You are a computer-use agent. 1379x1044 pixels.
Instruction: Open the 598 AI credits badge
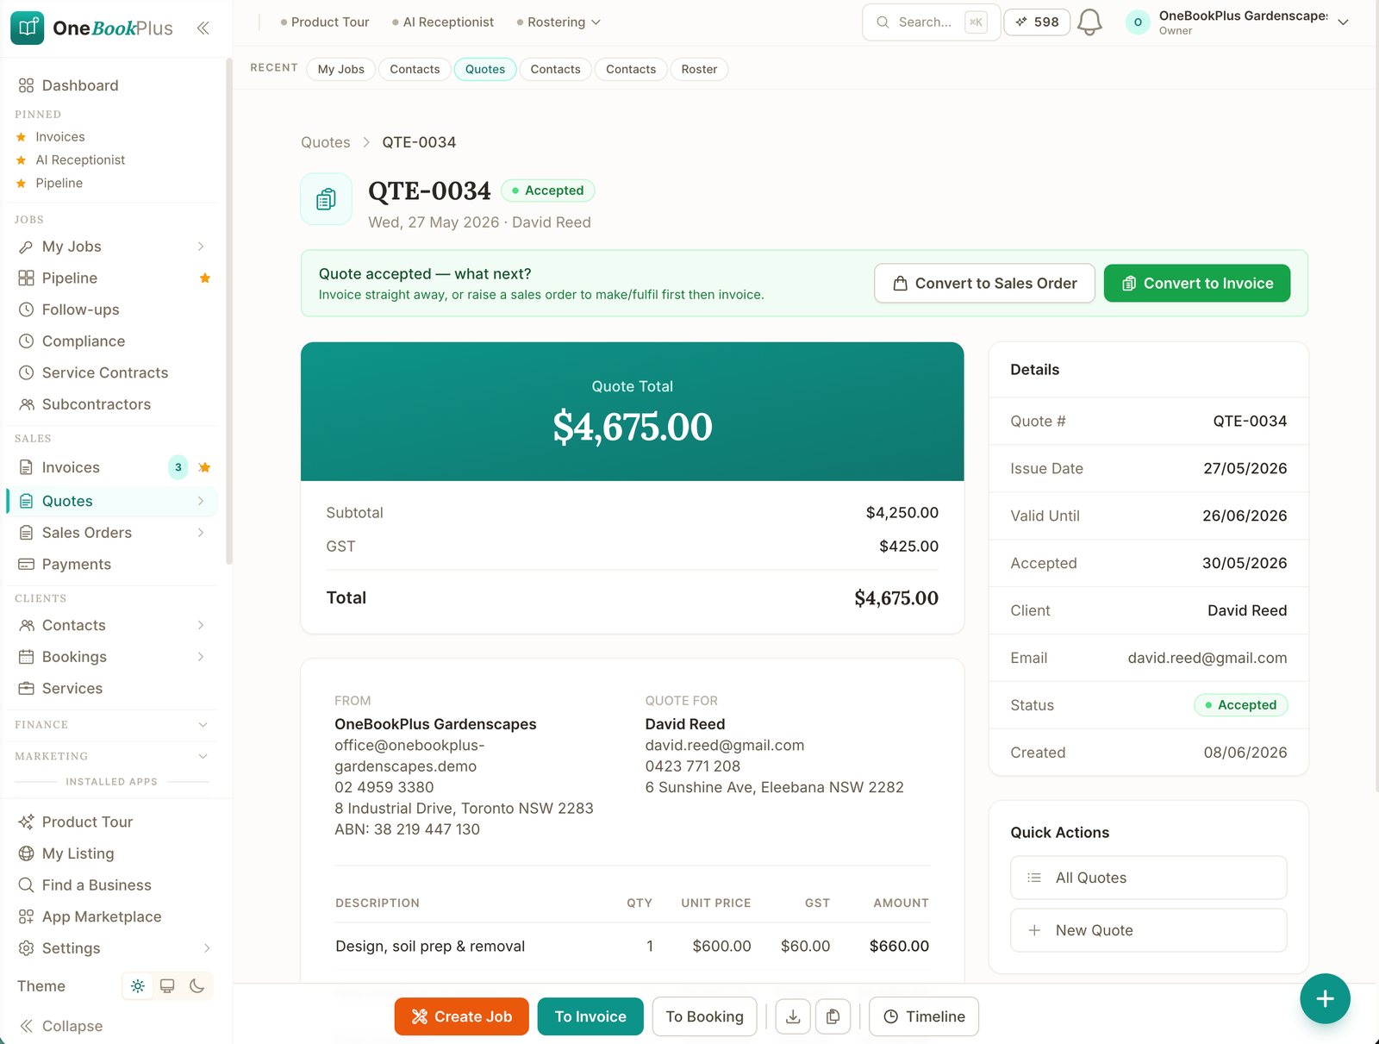click(x=1037, y=22)
